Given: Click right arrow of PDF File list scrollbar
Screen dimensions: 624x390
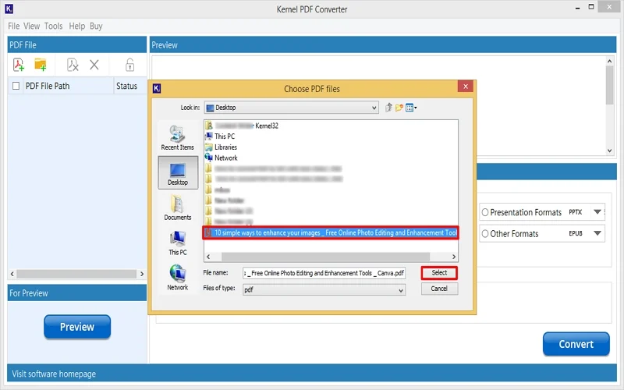Looking at the screenshot, I should pyautogui.click(x=142, y=275).
